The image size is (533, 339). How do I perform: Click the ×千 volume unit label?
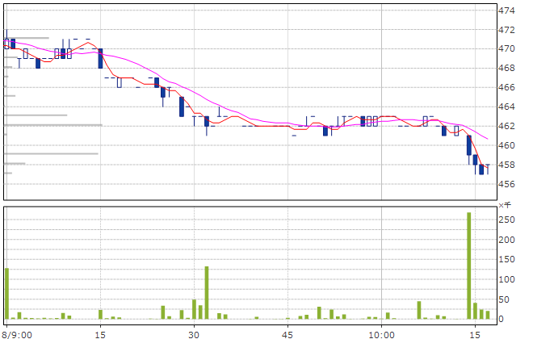coord(505,206)
